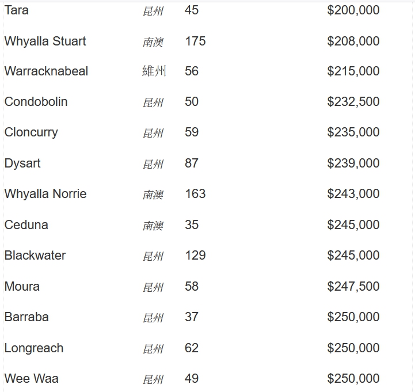This screenshot has height=392, width=415.
Task: Select the $247,500 price for Moura
Action: (353, 287)
